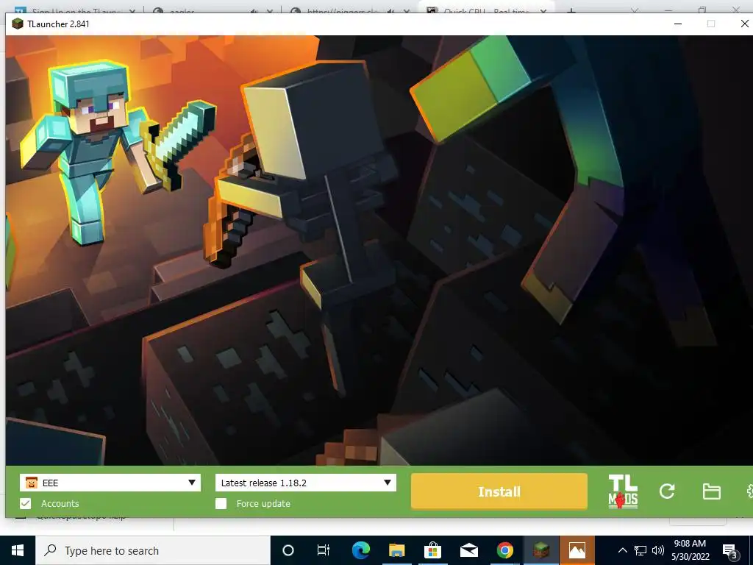Open the TL Mods manager
This screenshot has height=565, width=753.
[x=623, y=491]
